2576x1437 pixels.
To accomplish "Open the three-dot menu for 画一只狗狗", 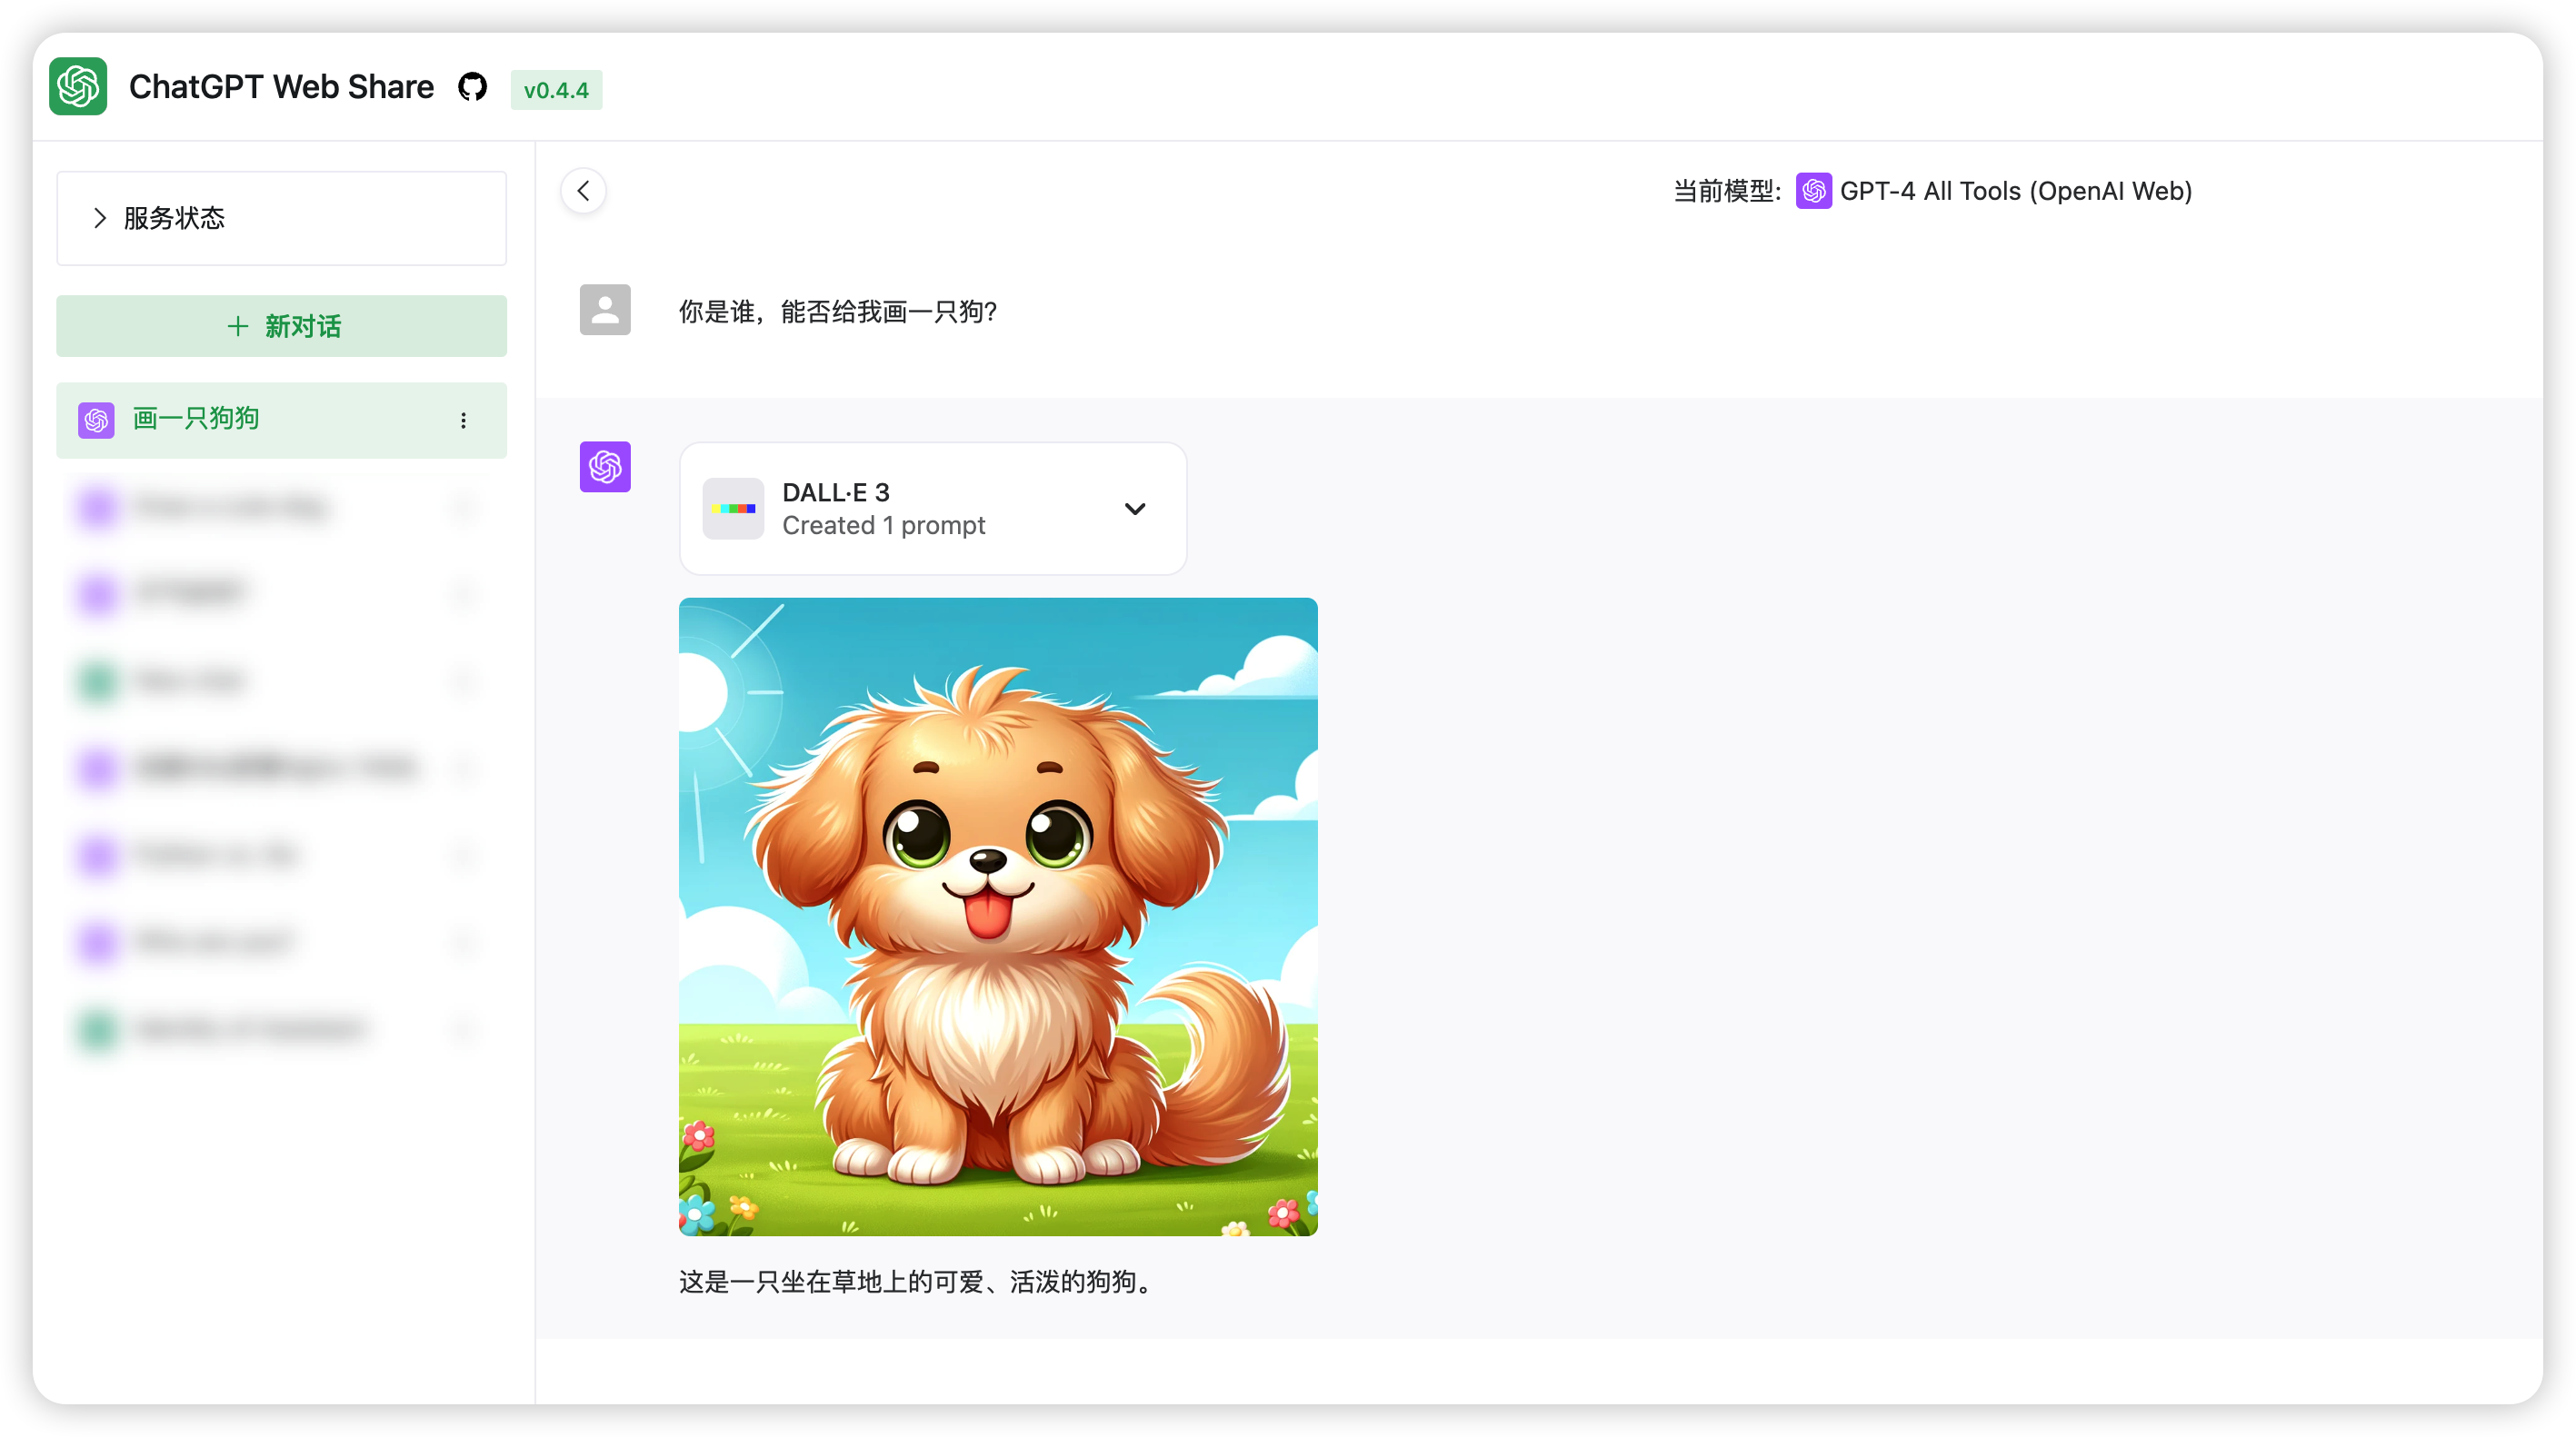I will (463, 421).
